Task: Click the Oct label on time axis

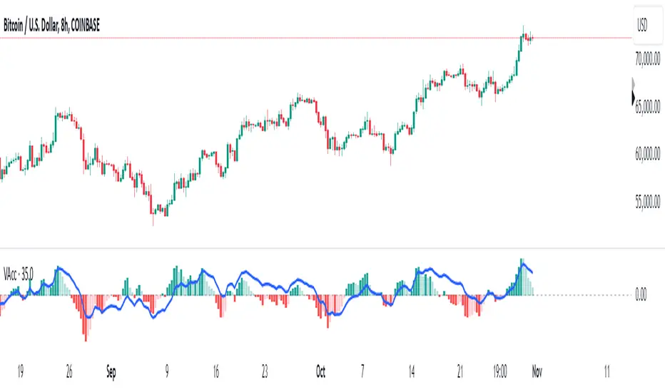Action: click(322, 371)
